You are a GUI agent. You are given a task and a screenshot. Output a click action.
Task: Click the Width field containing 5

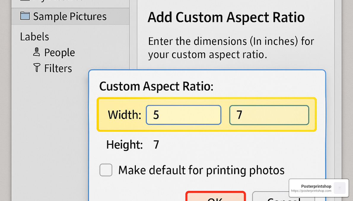click(x=184, y=115)
